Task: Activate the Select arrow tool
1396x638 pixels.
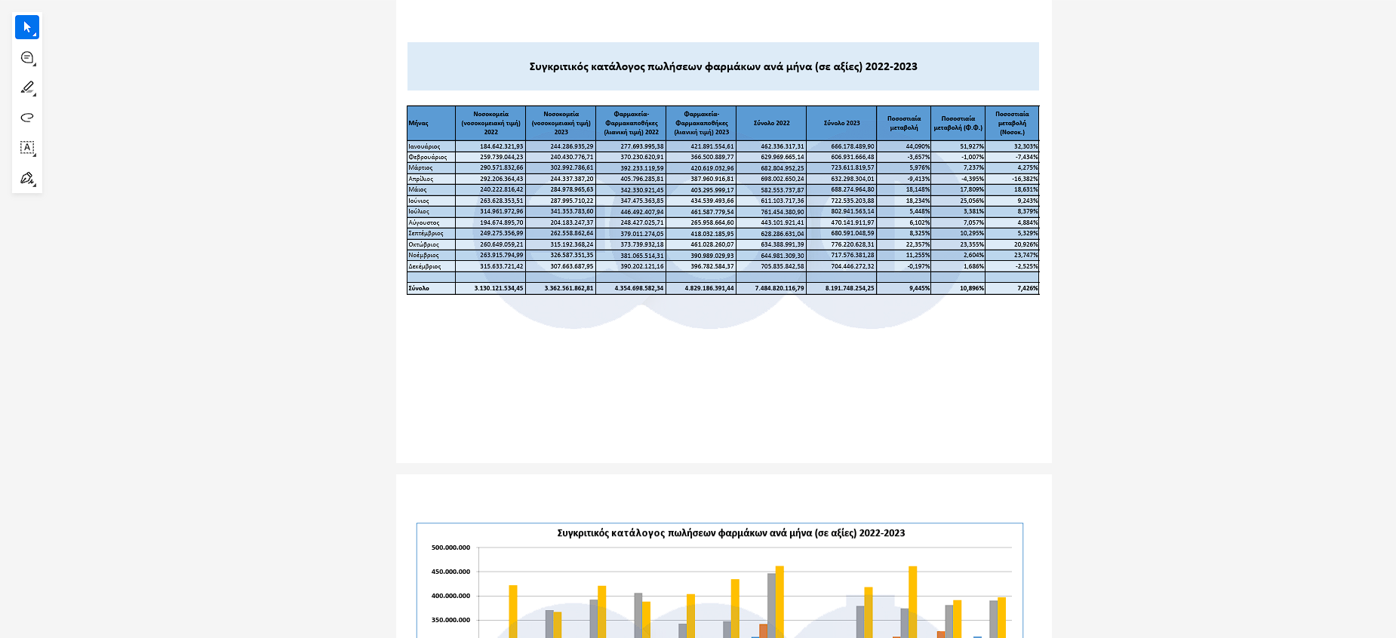Action: tap(27, 27)
